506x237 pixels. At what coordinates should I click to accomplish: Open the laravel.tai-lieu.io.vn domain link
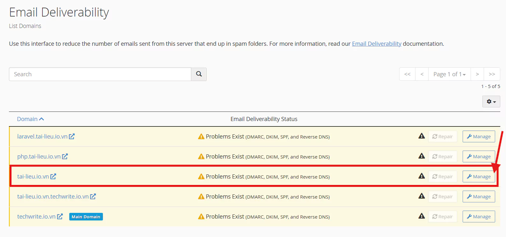pyautogui.click(x=42, y=136)
